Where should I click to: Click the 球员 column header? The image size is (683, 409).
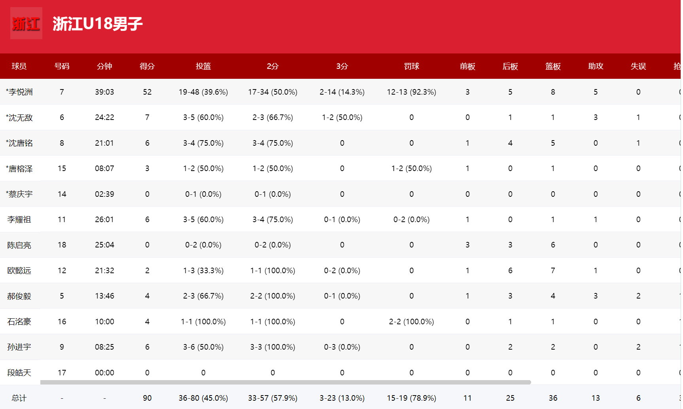[19, 66]
